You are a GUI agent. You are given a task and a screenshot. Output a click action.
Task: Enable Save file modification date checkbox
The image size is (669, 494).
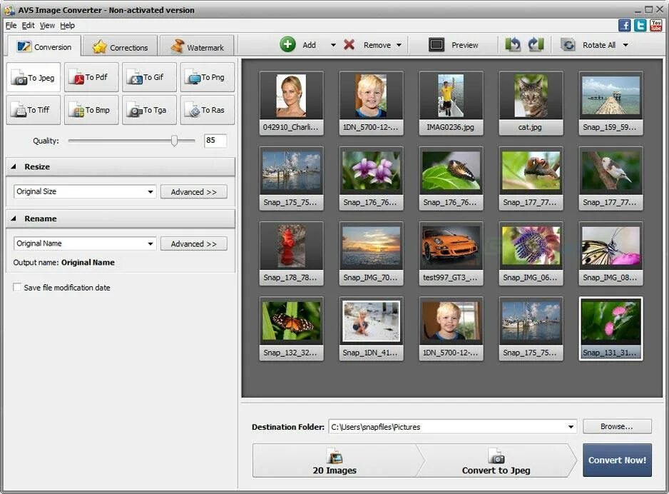(17, 288)
